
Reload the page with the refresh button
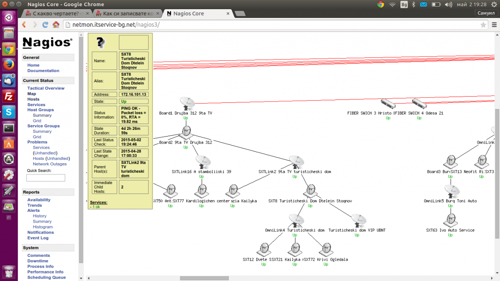click(45, 25)
